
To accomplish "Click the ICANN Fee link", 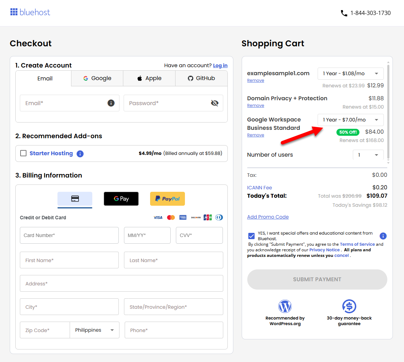I will 259,188.
